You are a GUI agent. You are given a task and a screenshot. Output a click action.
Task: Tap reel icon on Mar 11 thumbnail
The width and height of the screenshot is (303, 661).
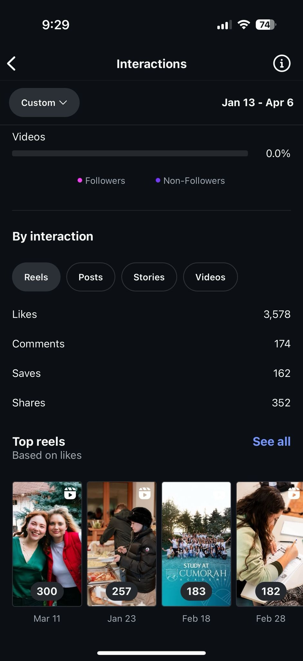tap(70, 493)
